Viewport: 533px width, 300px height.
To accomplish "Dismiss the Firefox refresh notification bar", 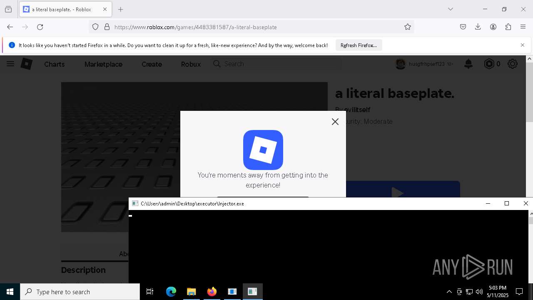I will (523, 45).
